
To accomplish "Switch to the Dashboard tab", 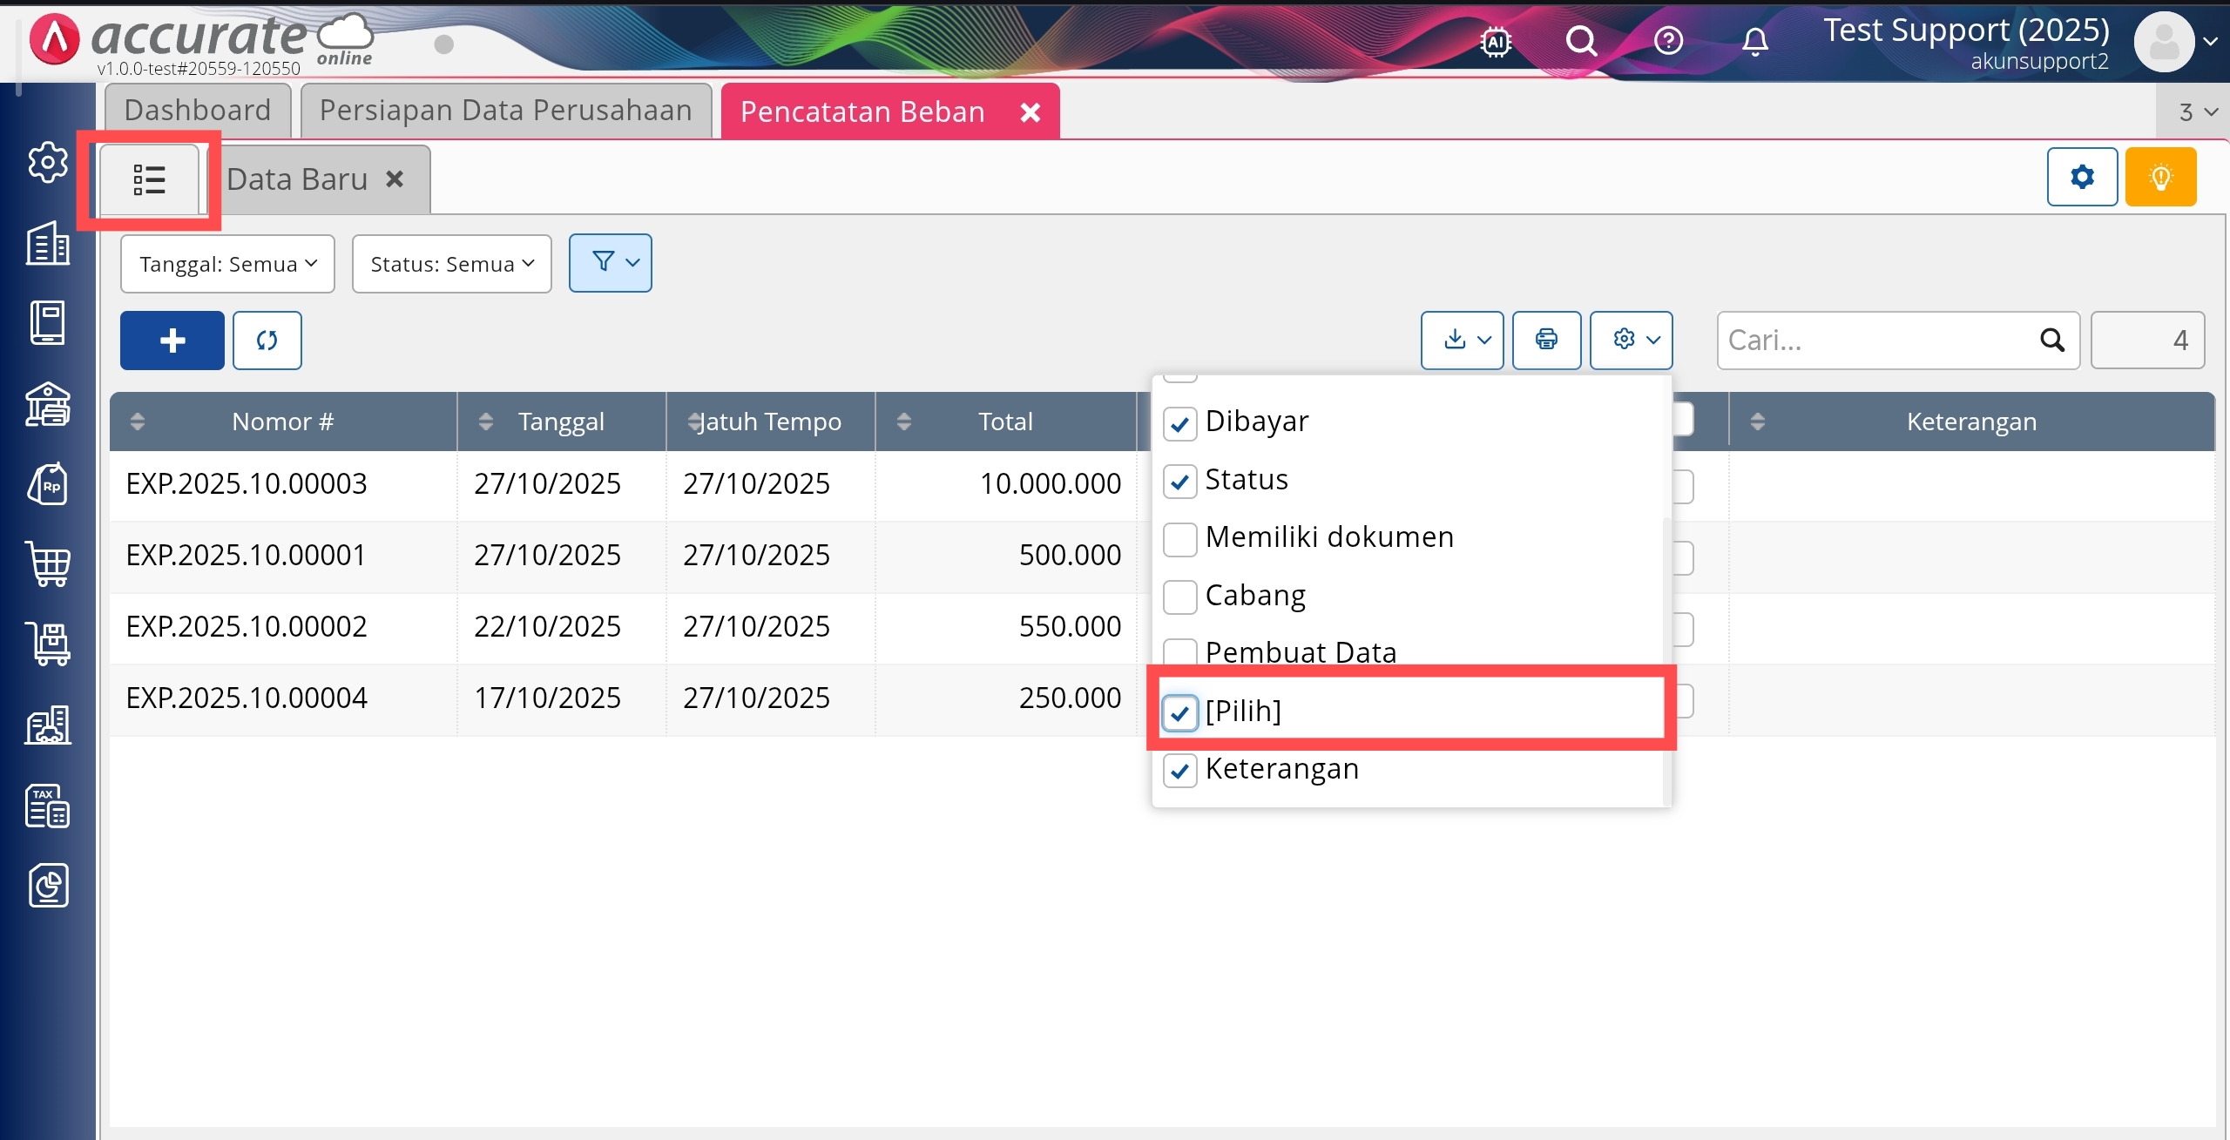I will point(198,111).
